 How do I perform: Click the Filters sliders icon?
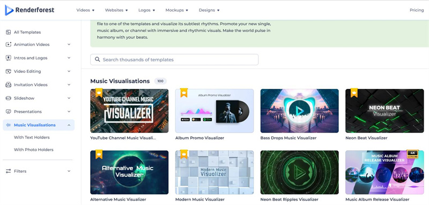(9, 171)
